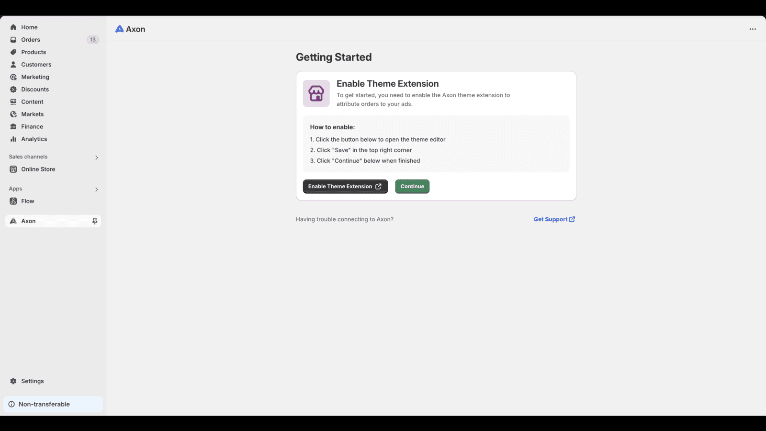The image size is (766, 431).
Task: Open the Finance section
Action: click(x=32, y=126)
